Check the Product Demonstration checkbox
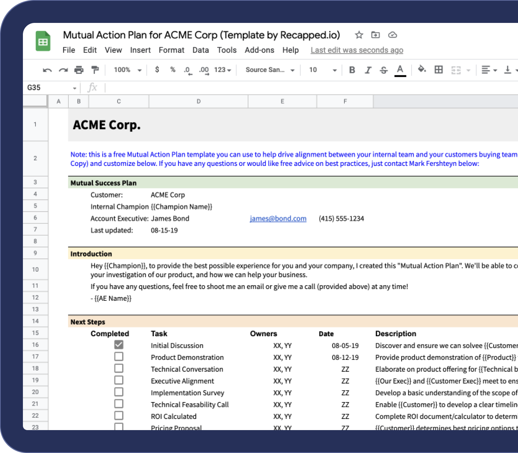Screen dimensions: 518x453 pos(119,357)
